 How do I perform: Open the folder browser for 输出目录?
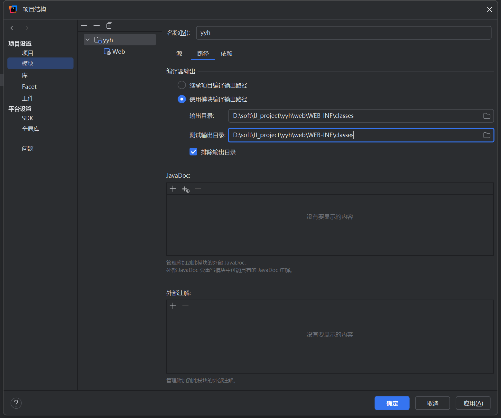pos(486,116)
